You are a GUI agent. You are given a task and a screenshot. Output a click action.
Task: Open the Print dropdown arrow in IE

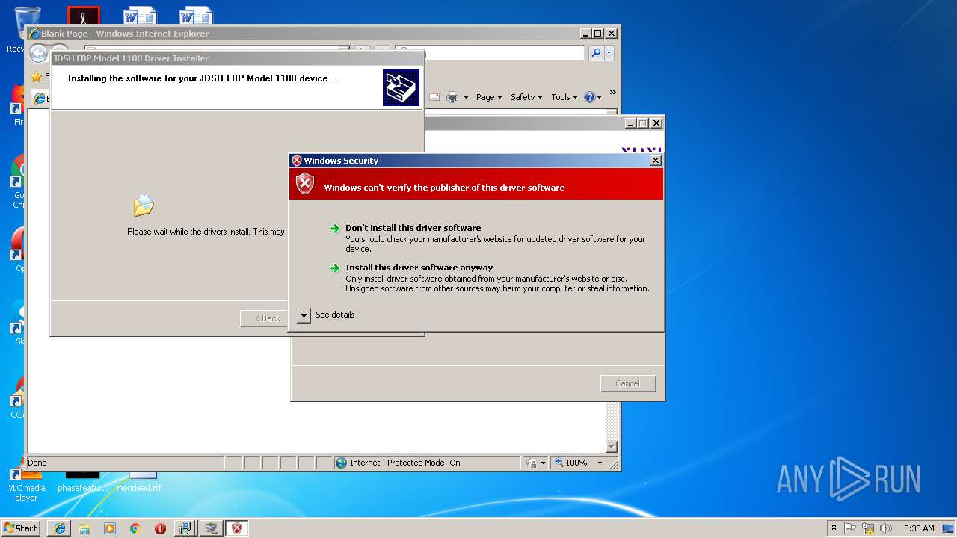466,97
